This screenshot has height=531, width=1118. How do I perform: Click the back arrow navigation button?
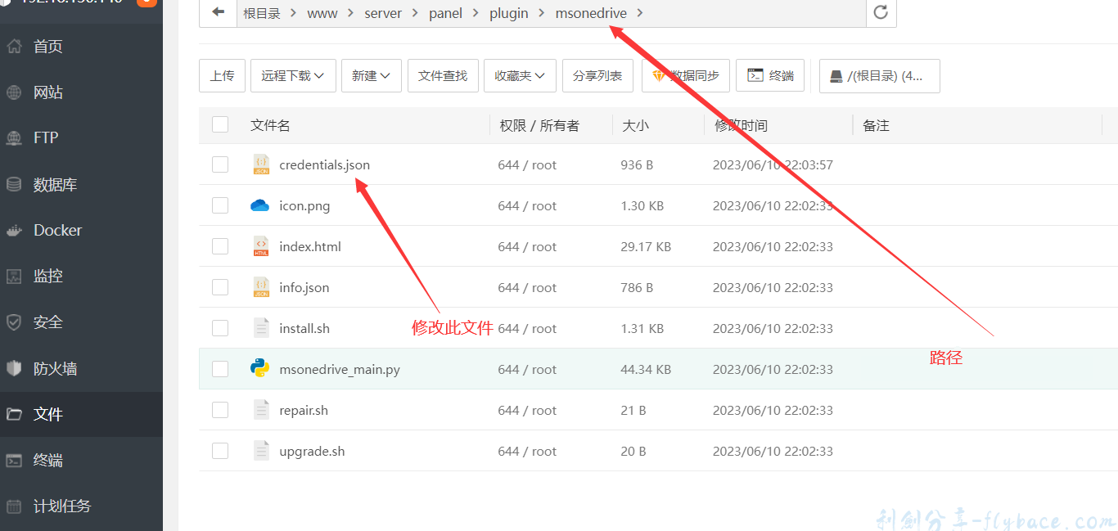tap(218, 12)
